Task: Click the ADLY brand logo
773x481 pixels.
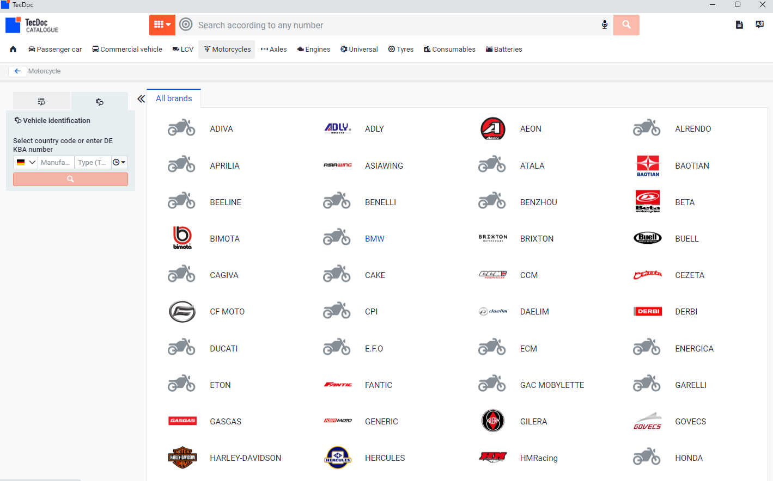Action: tap(338, 129)
